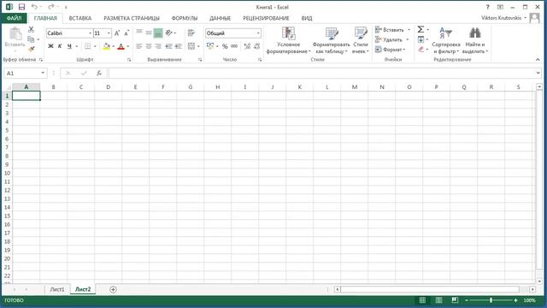The width and height of the screenshot is (547, 308).
Task: Open Найти и выделить
Action: [475, 40]
